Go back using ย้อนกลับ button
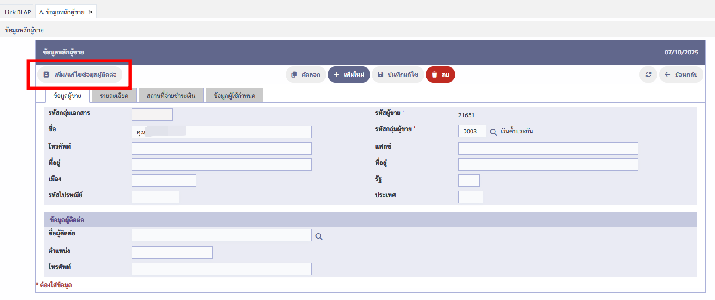Image resolution: width=715 pixels, height=300 pixels. tap(681, 74)
